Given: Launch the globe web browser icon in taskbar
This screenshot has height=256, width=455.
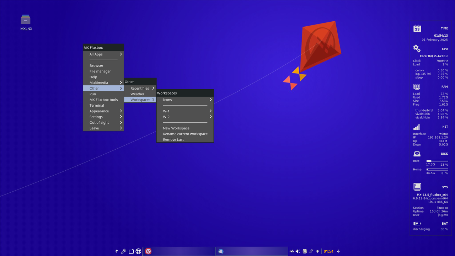Looking at the screenshot, I should click(139, 251).
